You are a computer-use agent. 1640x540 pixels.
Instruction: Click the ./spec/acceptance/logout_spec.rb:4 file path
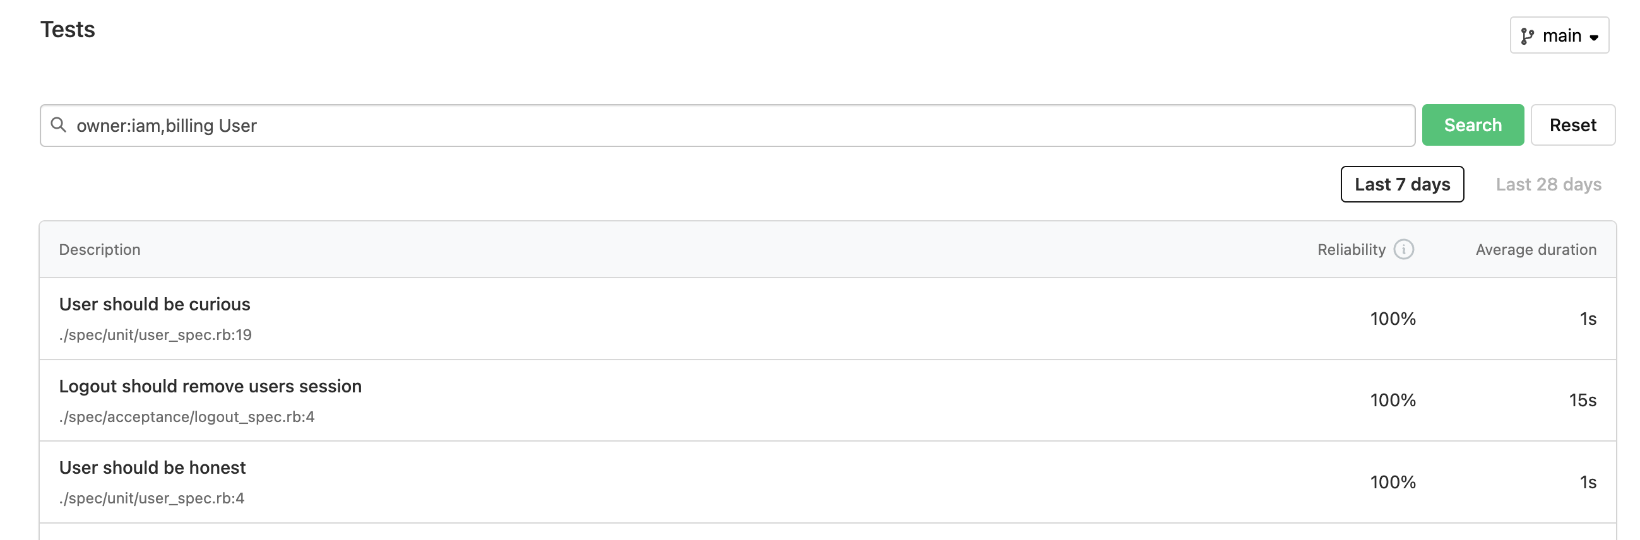(187, 416)
